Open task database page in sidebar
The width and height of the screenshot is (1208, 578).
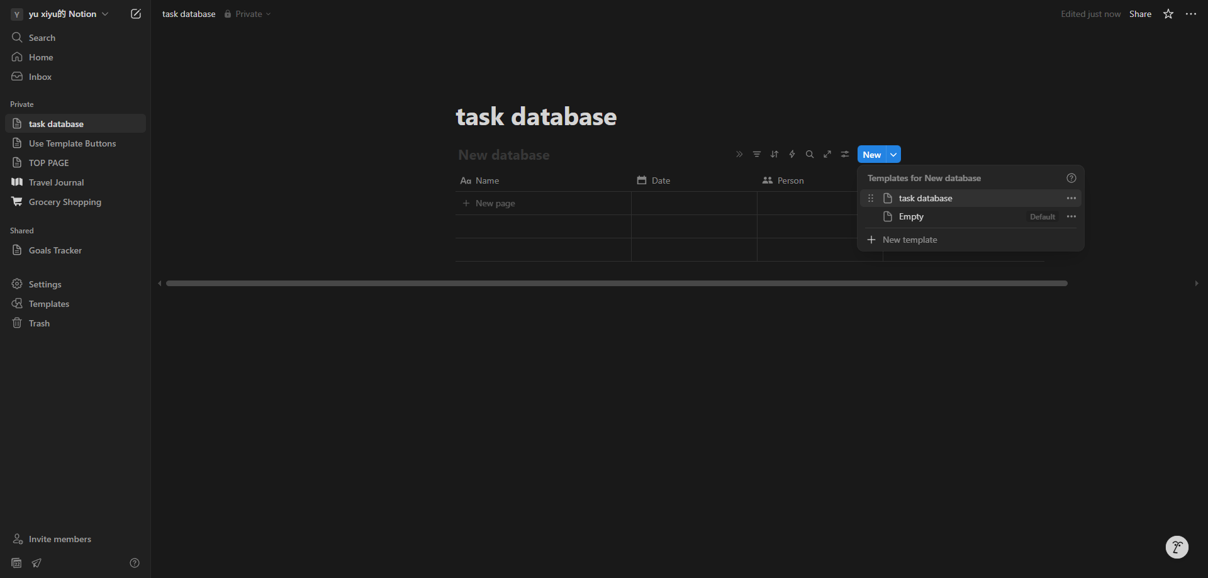[x=75, y=124]
